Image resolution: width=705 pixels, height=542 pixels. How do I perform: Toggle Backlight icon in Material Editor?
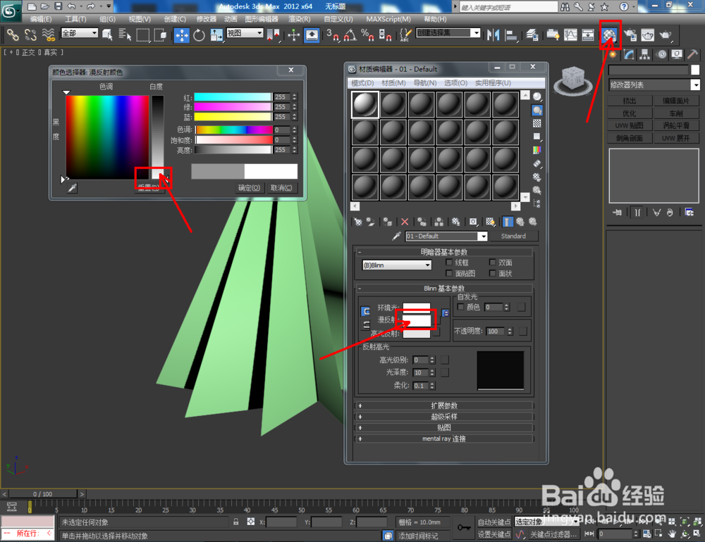[x=537, y=110]
